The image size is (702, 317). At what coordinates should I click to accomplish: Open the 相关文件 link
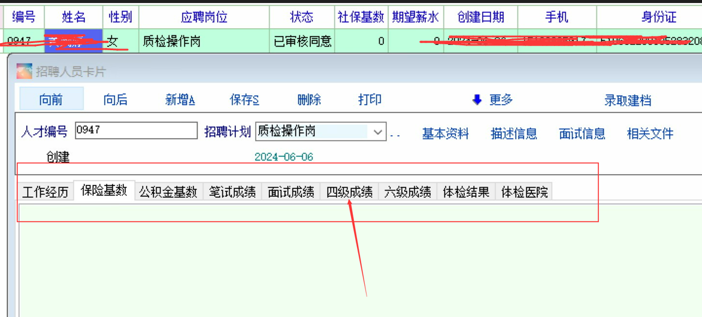pyautogui.click(x=650, y=134)
